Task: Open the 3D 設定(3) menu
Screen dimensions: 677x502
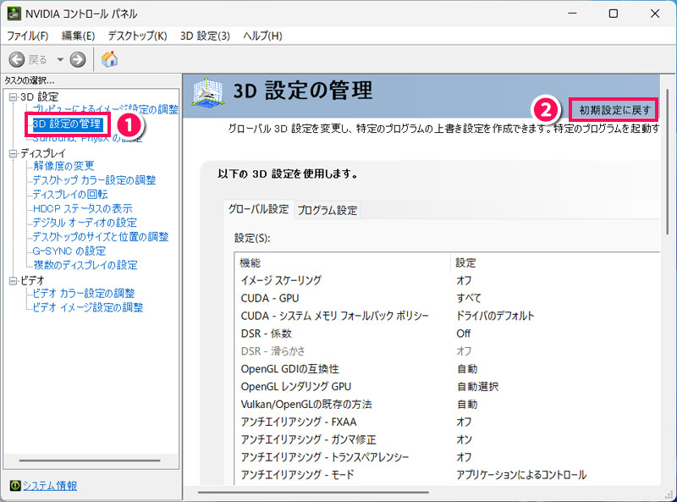Action: (201, 36)
